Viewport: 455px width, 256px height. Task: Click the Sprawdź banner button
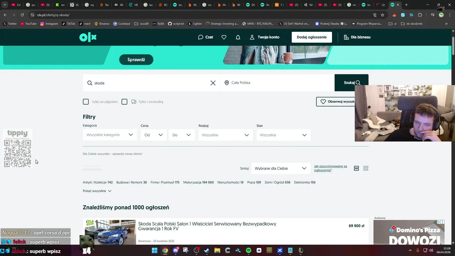click(136, 60)
